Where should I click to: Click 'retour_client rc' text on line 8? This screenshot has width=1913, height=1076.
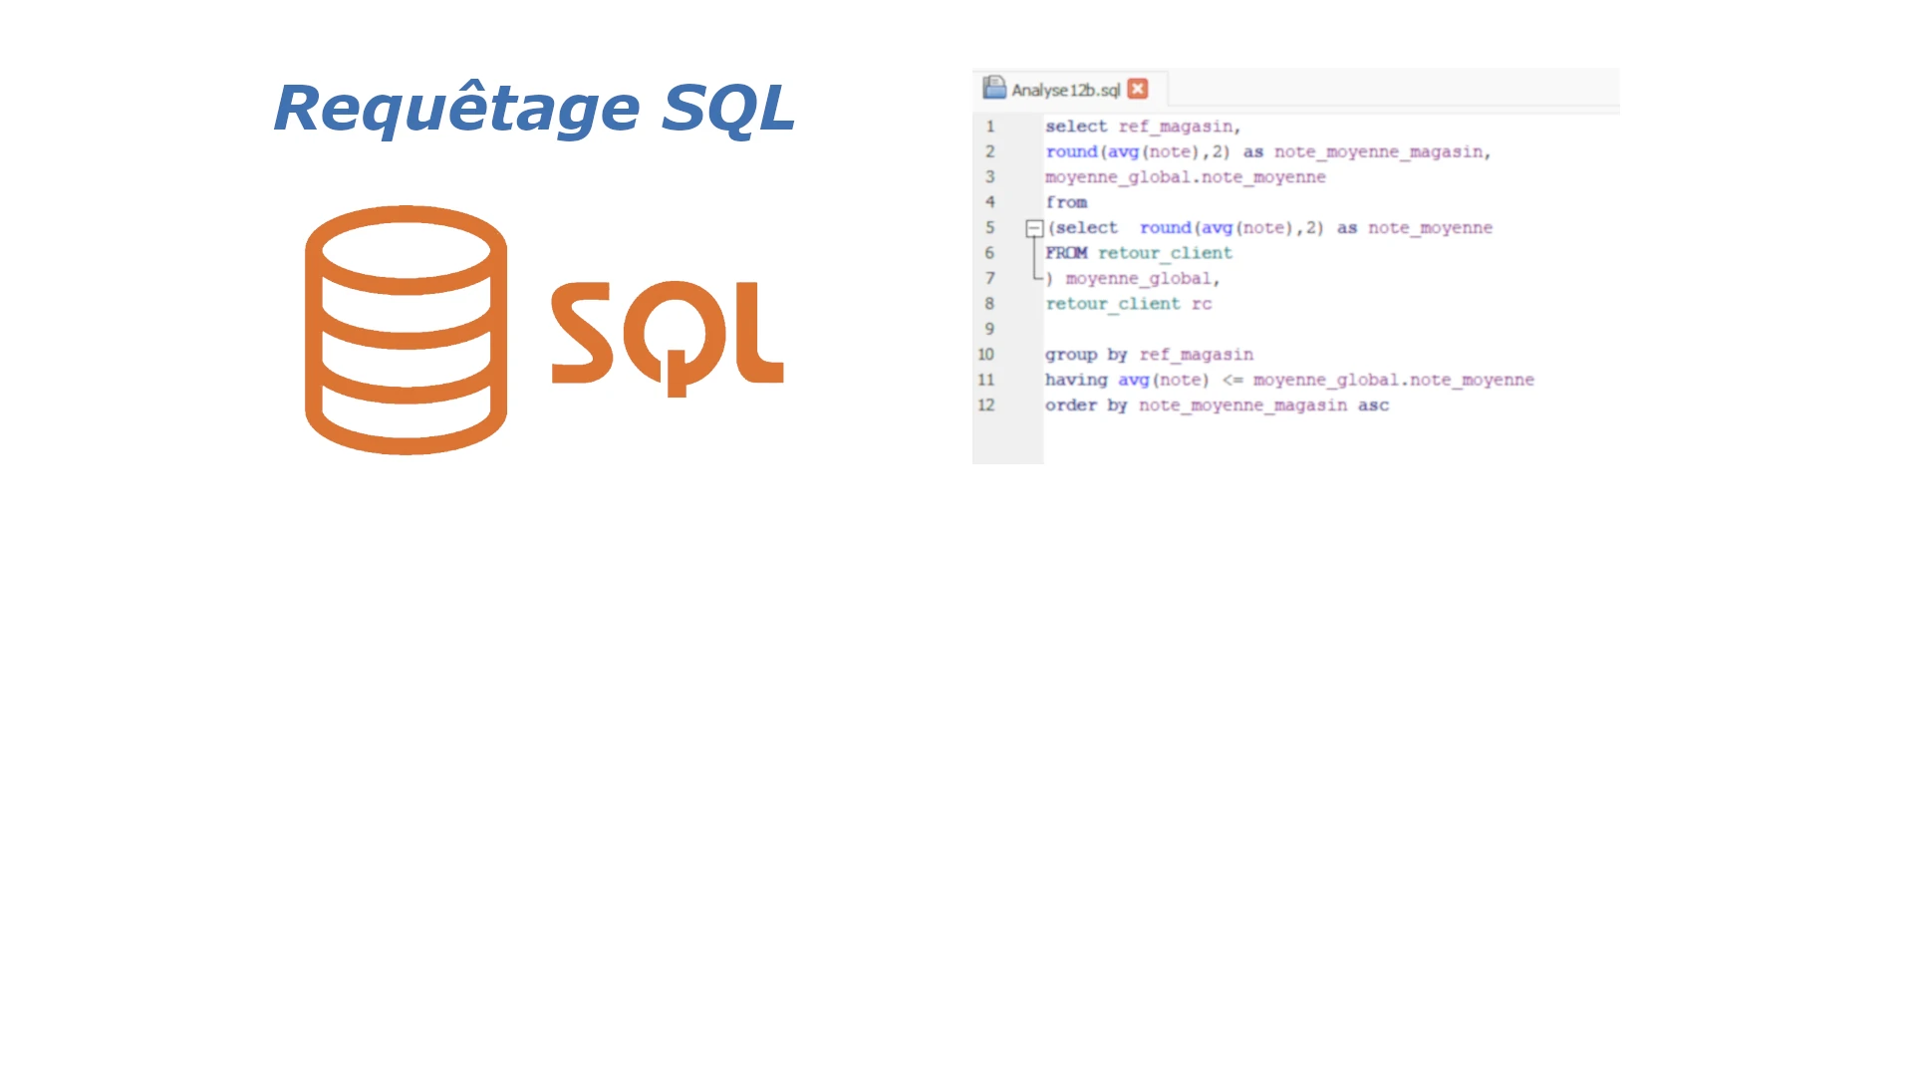pos(1128,304)
